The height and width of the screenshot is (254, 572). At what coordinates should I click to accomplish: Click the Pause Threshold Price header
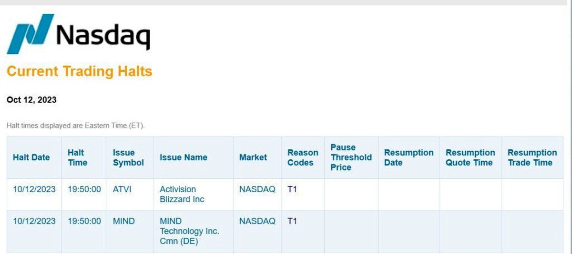pos(351,157)
